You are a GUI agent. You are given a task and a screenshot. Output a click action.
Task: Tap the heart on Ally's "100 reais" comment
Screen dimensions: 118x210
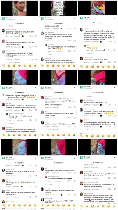click(x=109, y=189)
